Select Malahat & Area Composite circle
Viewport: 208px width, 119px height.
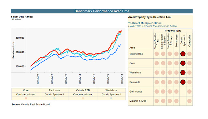click(x=189, y=101)
